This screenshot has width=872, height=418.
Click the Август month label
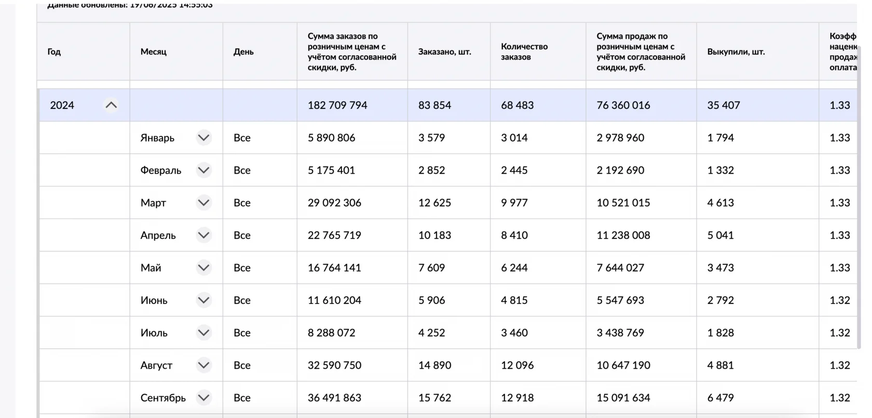coord(156,366)
